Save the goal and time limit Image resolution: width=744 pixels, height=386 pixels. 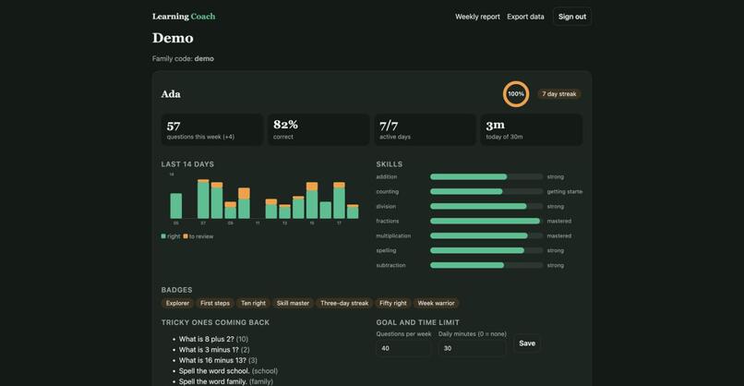[x=527, y=344]
